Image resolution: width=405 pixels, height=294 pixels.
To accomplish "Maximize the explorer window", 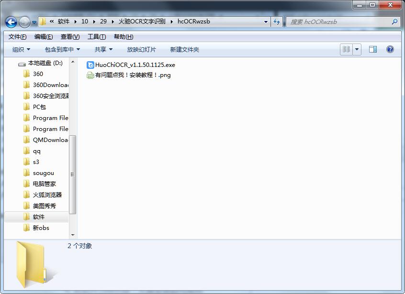I will 372,5.
